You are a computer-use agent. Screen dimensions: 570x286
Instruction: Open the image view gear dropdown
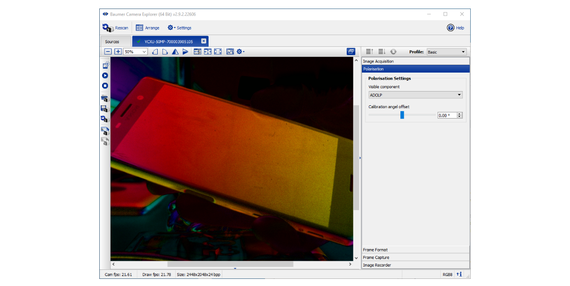240,52
